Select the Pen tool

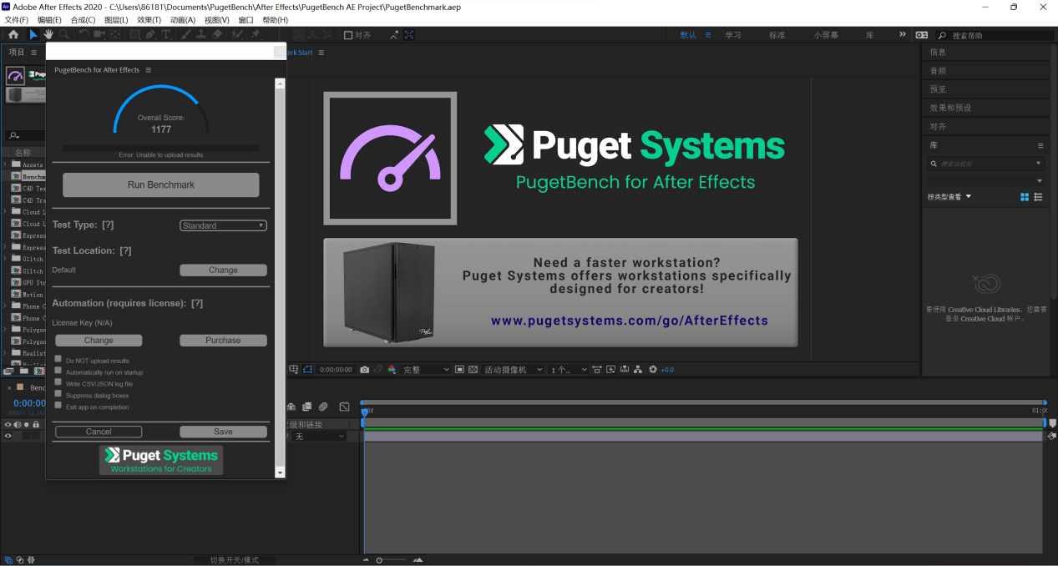click(150, 34)
